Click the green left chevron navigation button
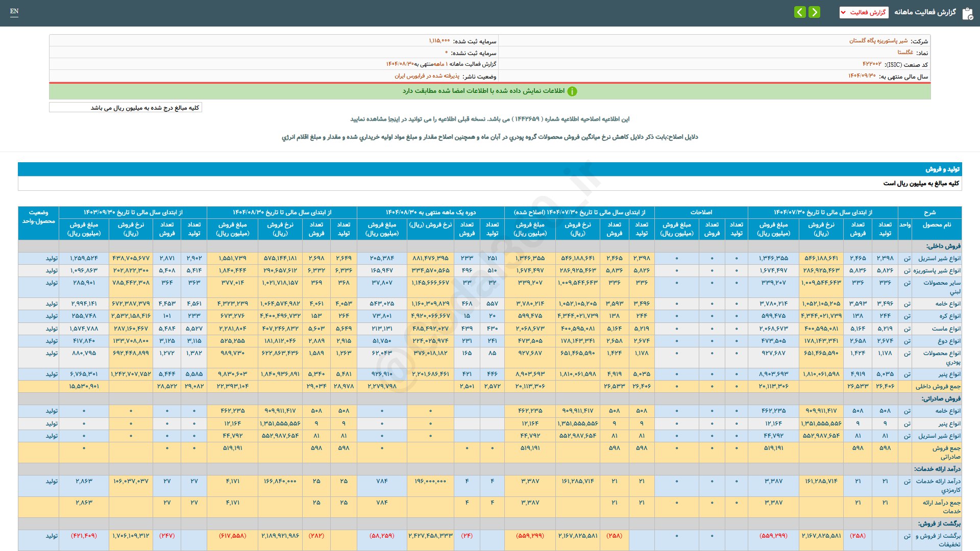The width and height of the screenshot is (980, 551). (800, 12)
